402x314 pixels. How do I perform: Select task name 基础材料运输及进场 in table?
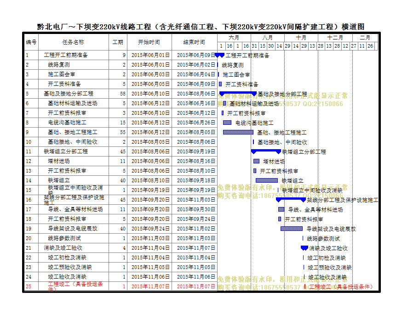(73, 103)
